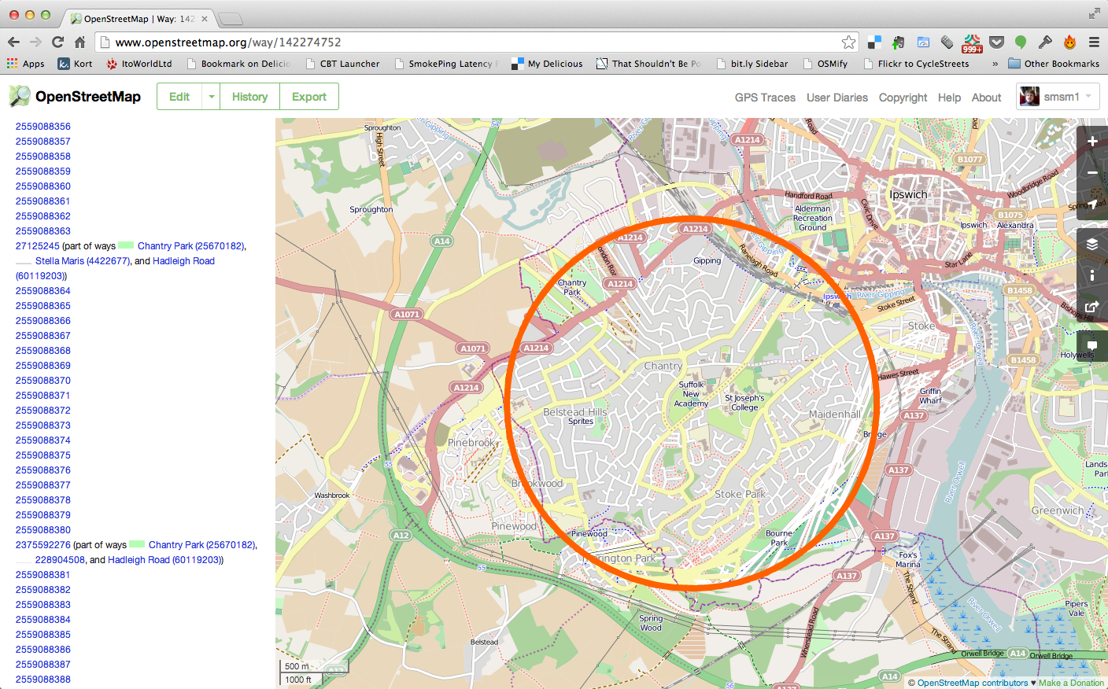Open ItoWorldLtd bookmark
The width and height of the screenshot is (1108, 689).
pyautogui.click(x=138, y=64)
